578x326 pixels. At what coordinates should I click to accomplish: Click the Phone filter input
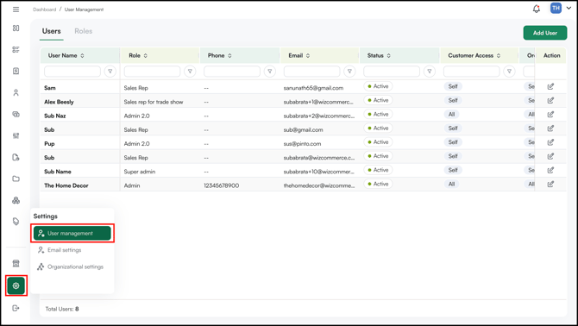pos(232,71)
